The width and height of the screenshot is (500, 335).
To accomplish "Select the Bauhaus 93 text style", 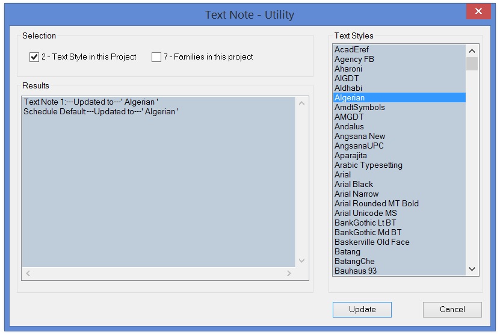I will 356,271.
